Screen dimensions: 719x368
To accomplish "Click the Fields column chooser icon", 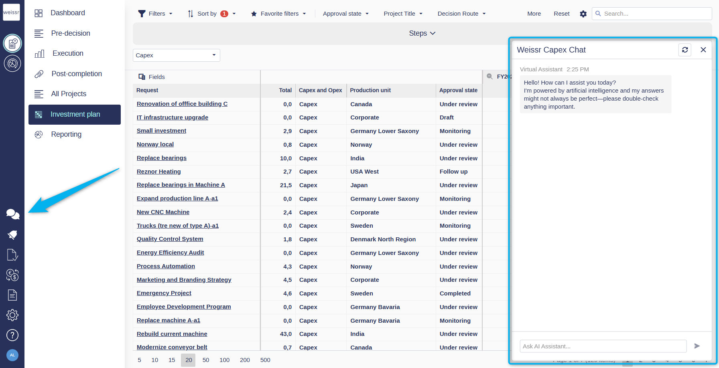I will pos(142,77).
